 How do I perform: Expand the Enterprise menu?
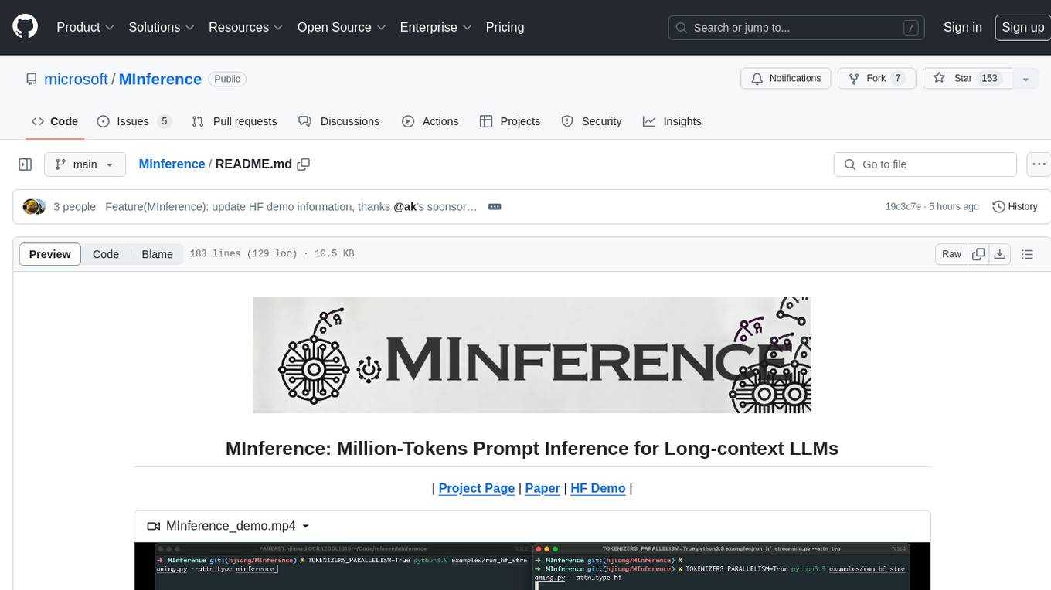point(435,27)
